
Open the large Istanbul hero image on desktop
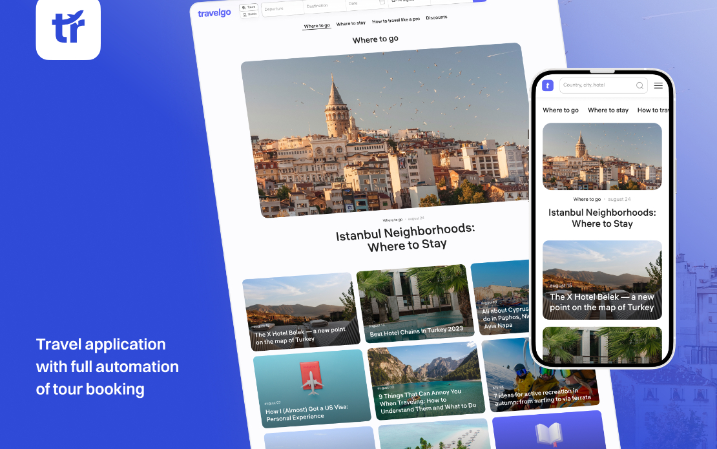point(387,131)
